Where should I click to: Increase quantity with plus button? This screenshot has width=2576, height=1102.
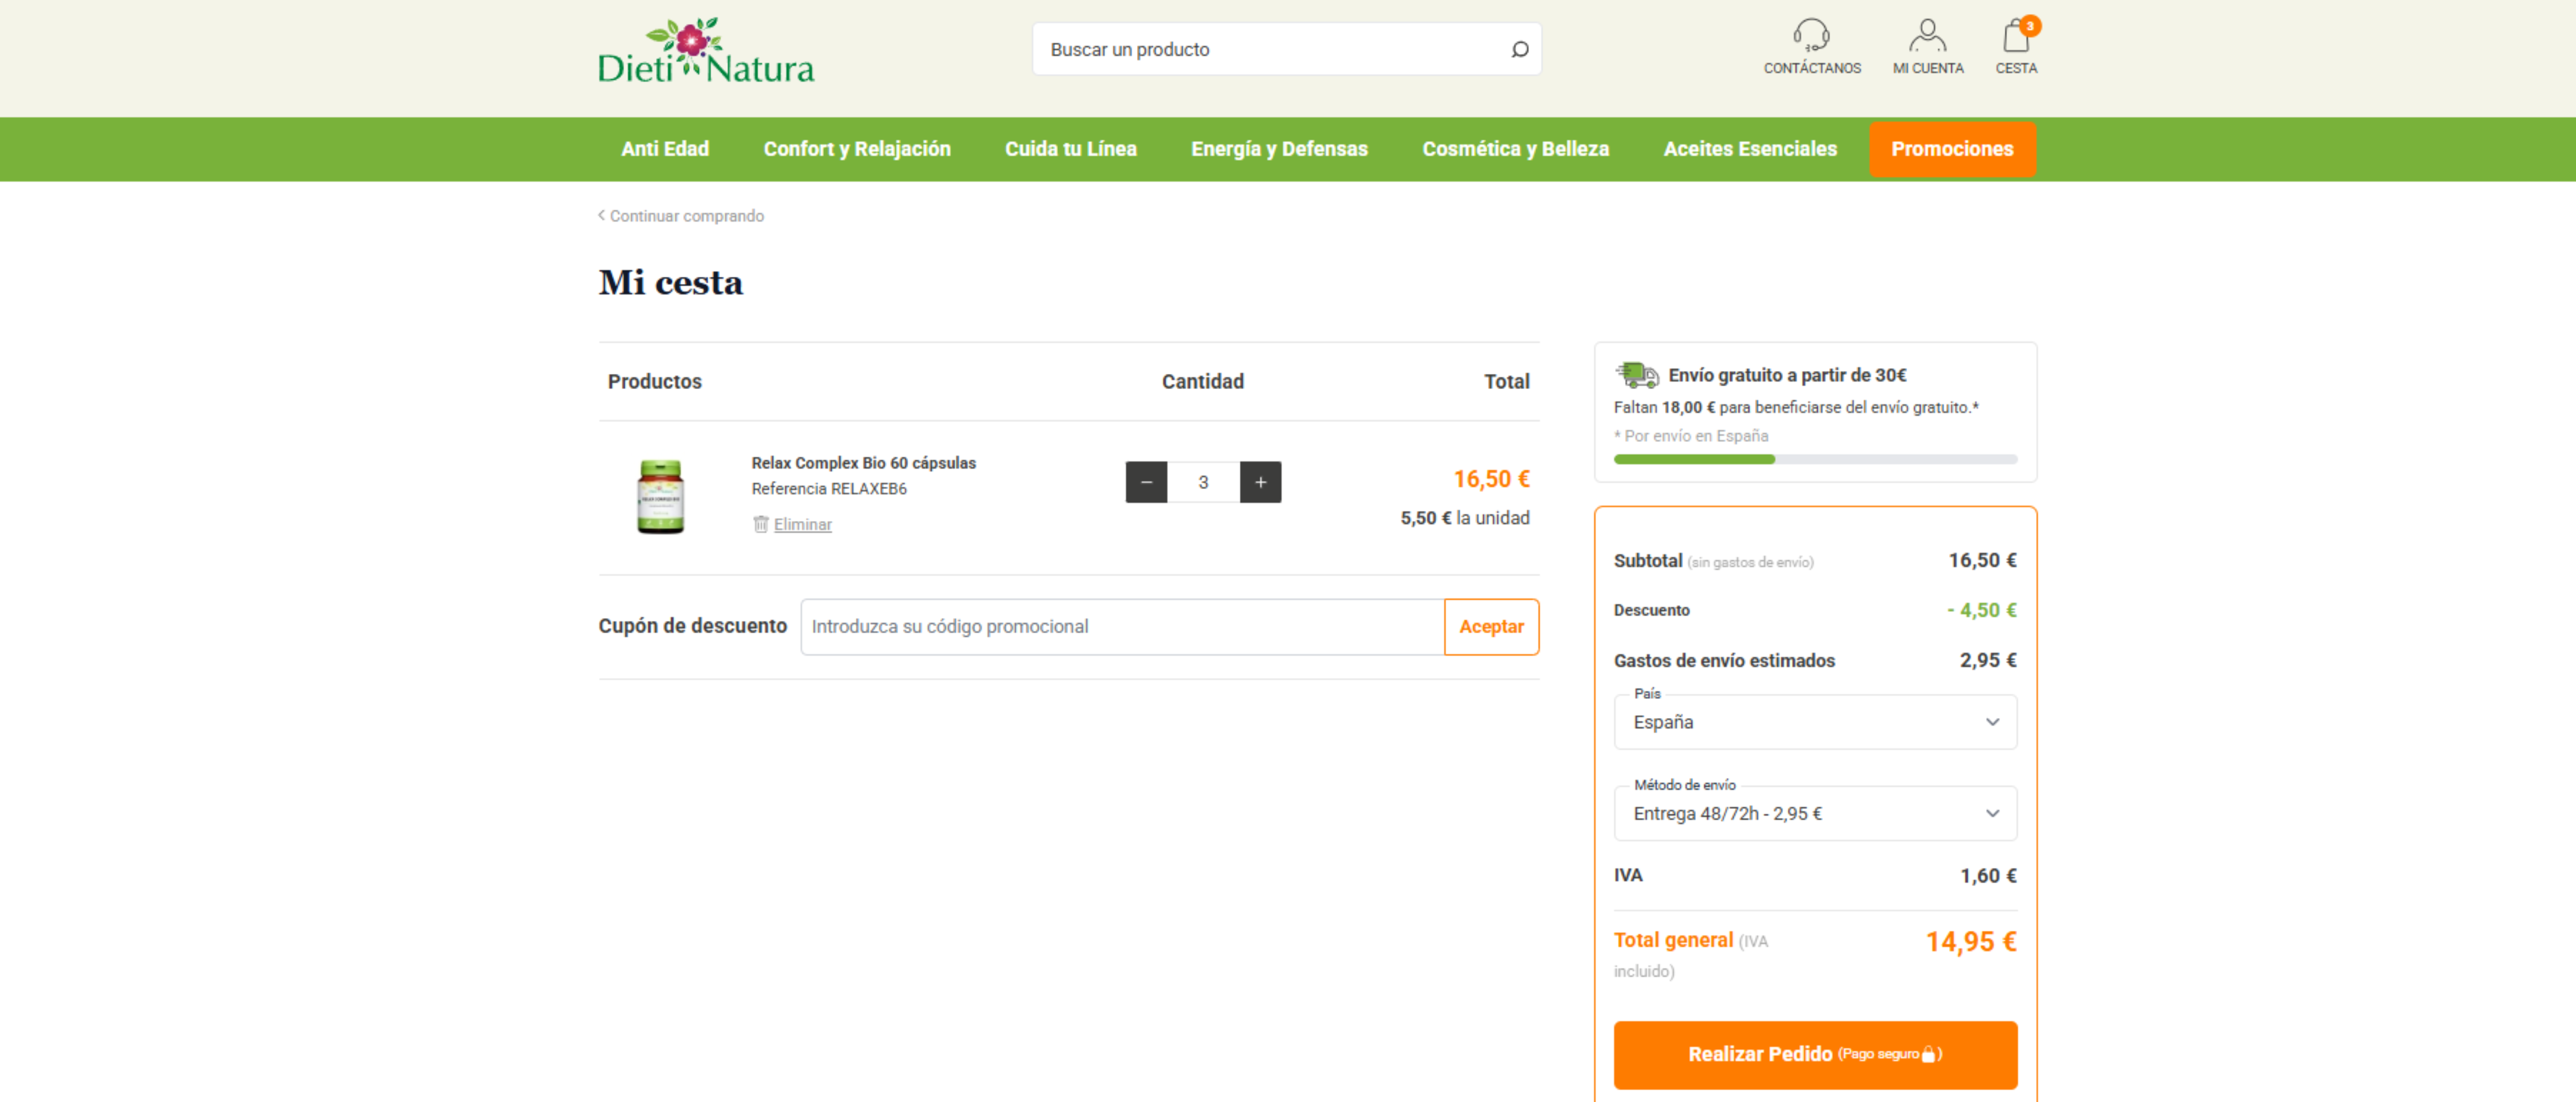pos(1260,482)
